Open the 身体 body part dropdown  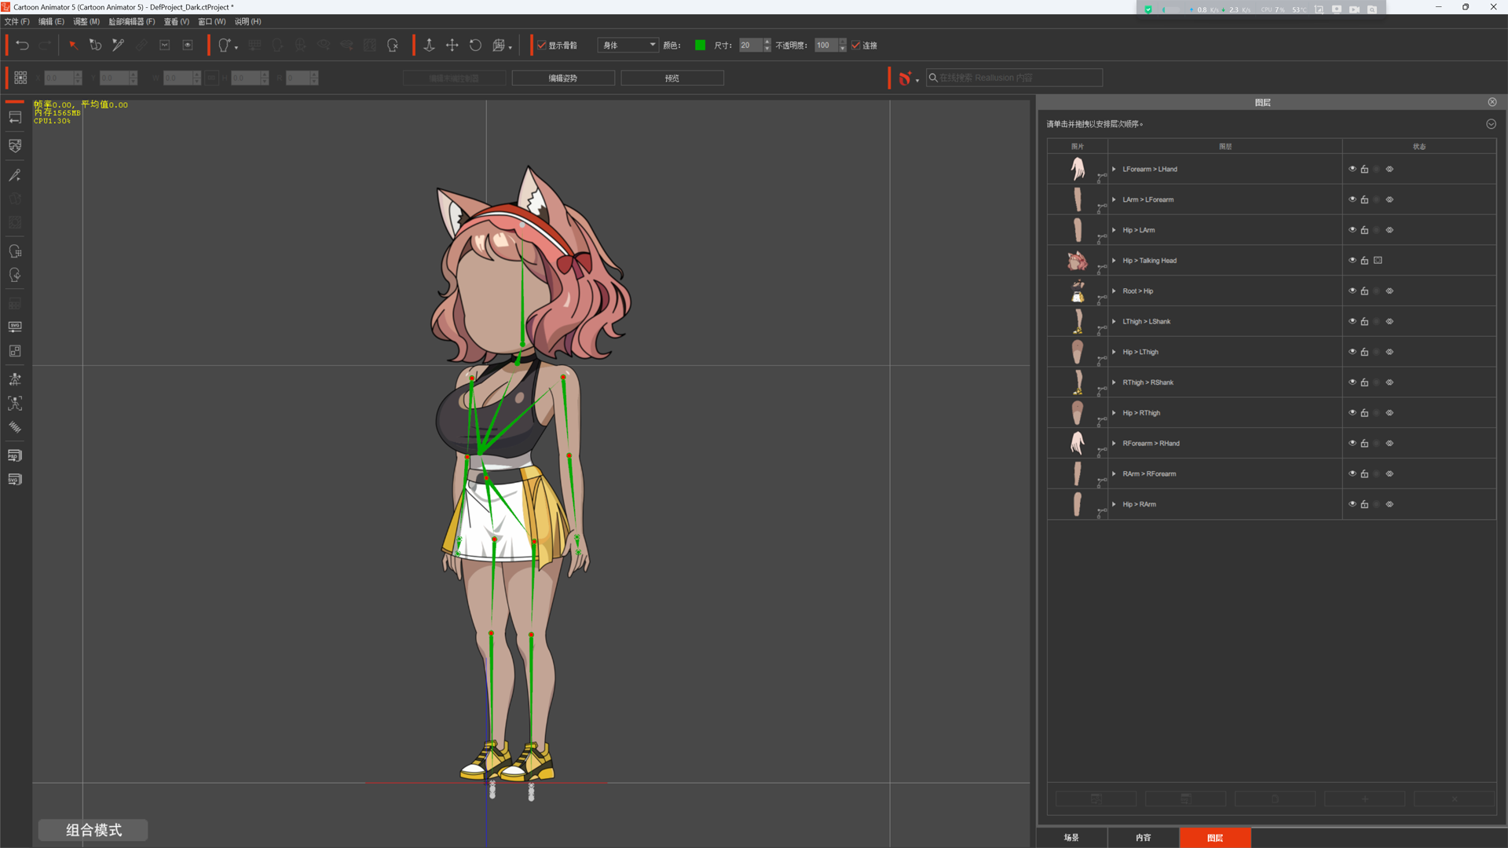pyautogui.click(x=628, y=46)
